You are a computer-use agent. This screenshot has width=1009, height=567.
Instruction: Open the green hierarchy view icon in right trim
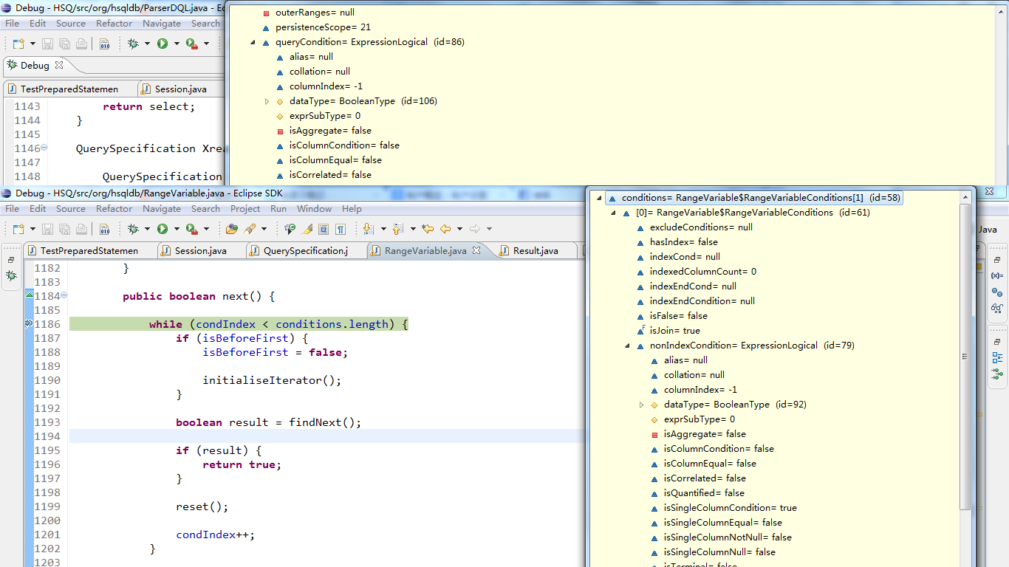coord(996,374)
